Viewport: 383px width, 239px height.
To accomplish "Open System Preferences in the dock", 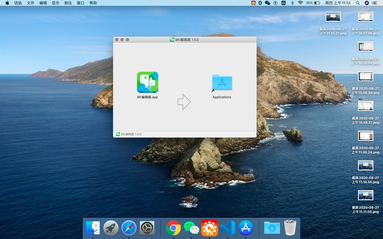I will tap(147, 228).
